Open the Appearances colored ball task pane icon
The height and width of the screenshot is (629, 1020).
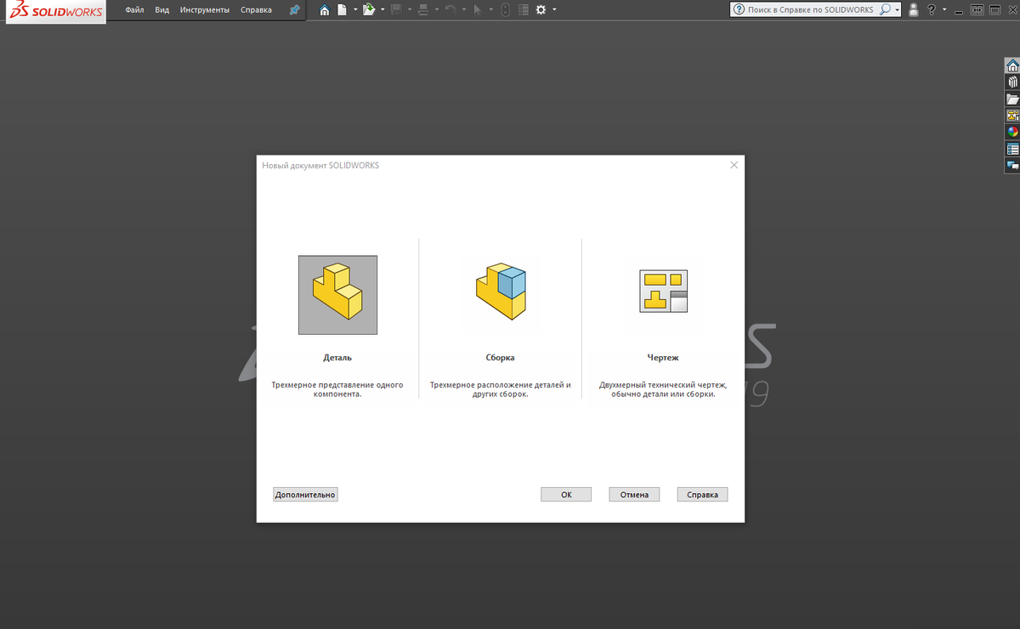tap(1012, 132)
